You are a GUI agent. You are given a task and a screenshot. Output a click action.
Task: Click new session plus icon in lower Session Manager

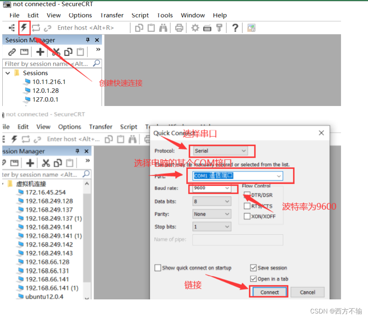(x=30, y=163)
